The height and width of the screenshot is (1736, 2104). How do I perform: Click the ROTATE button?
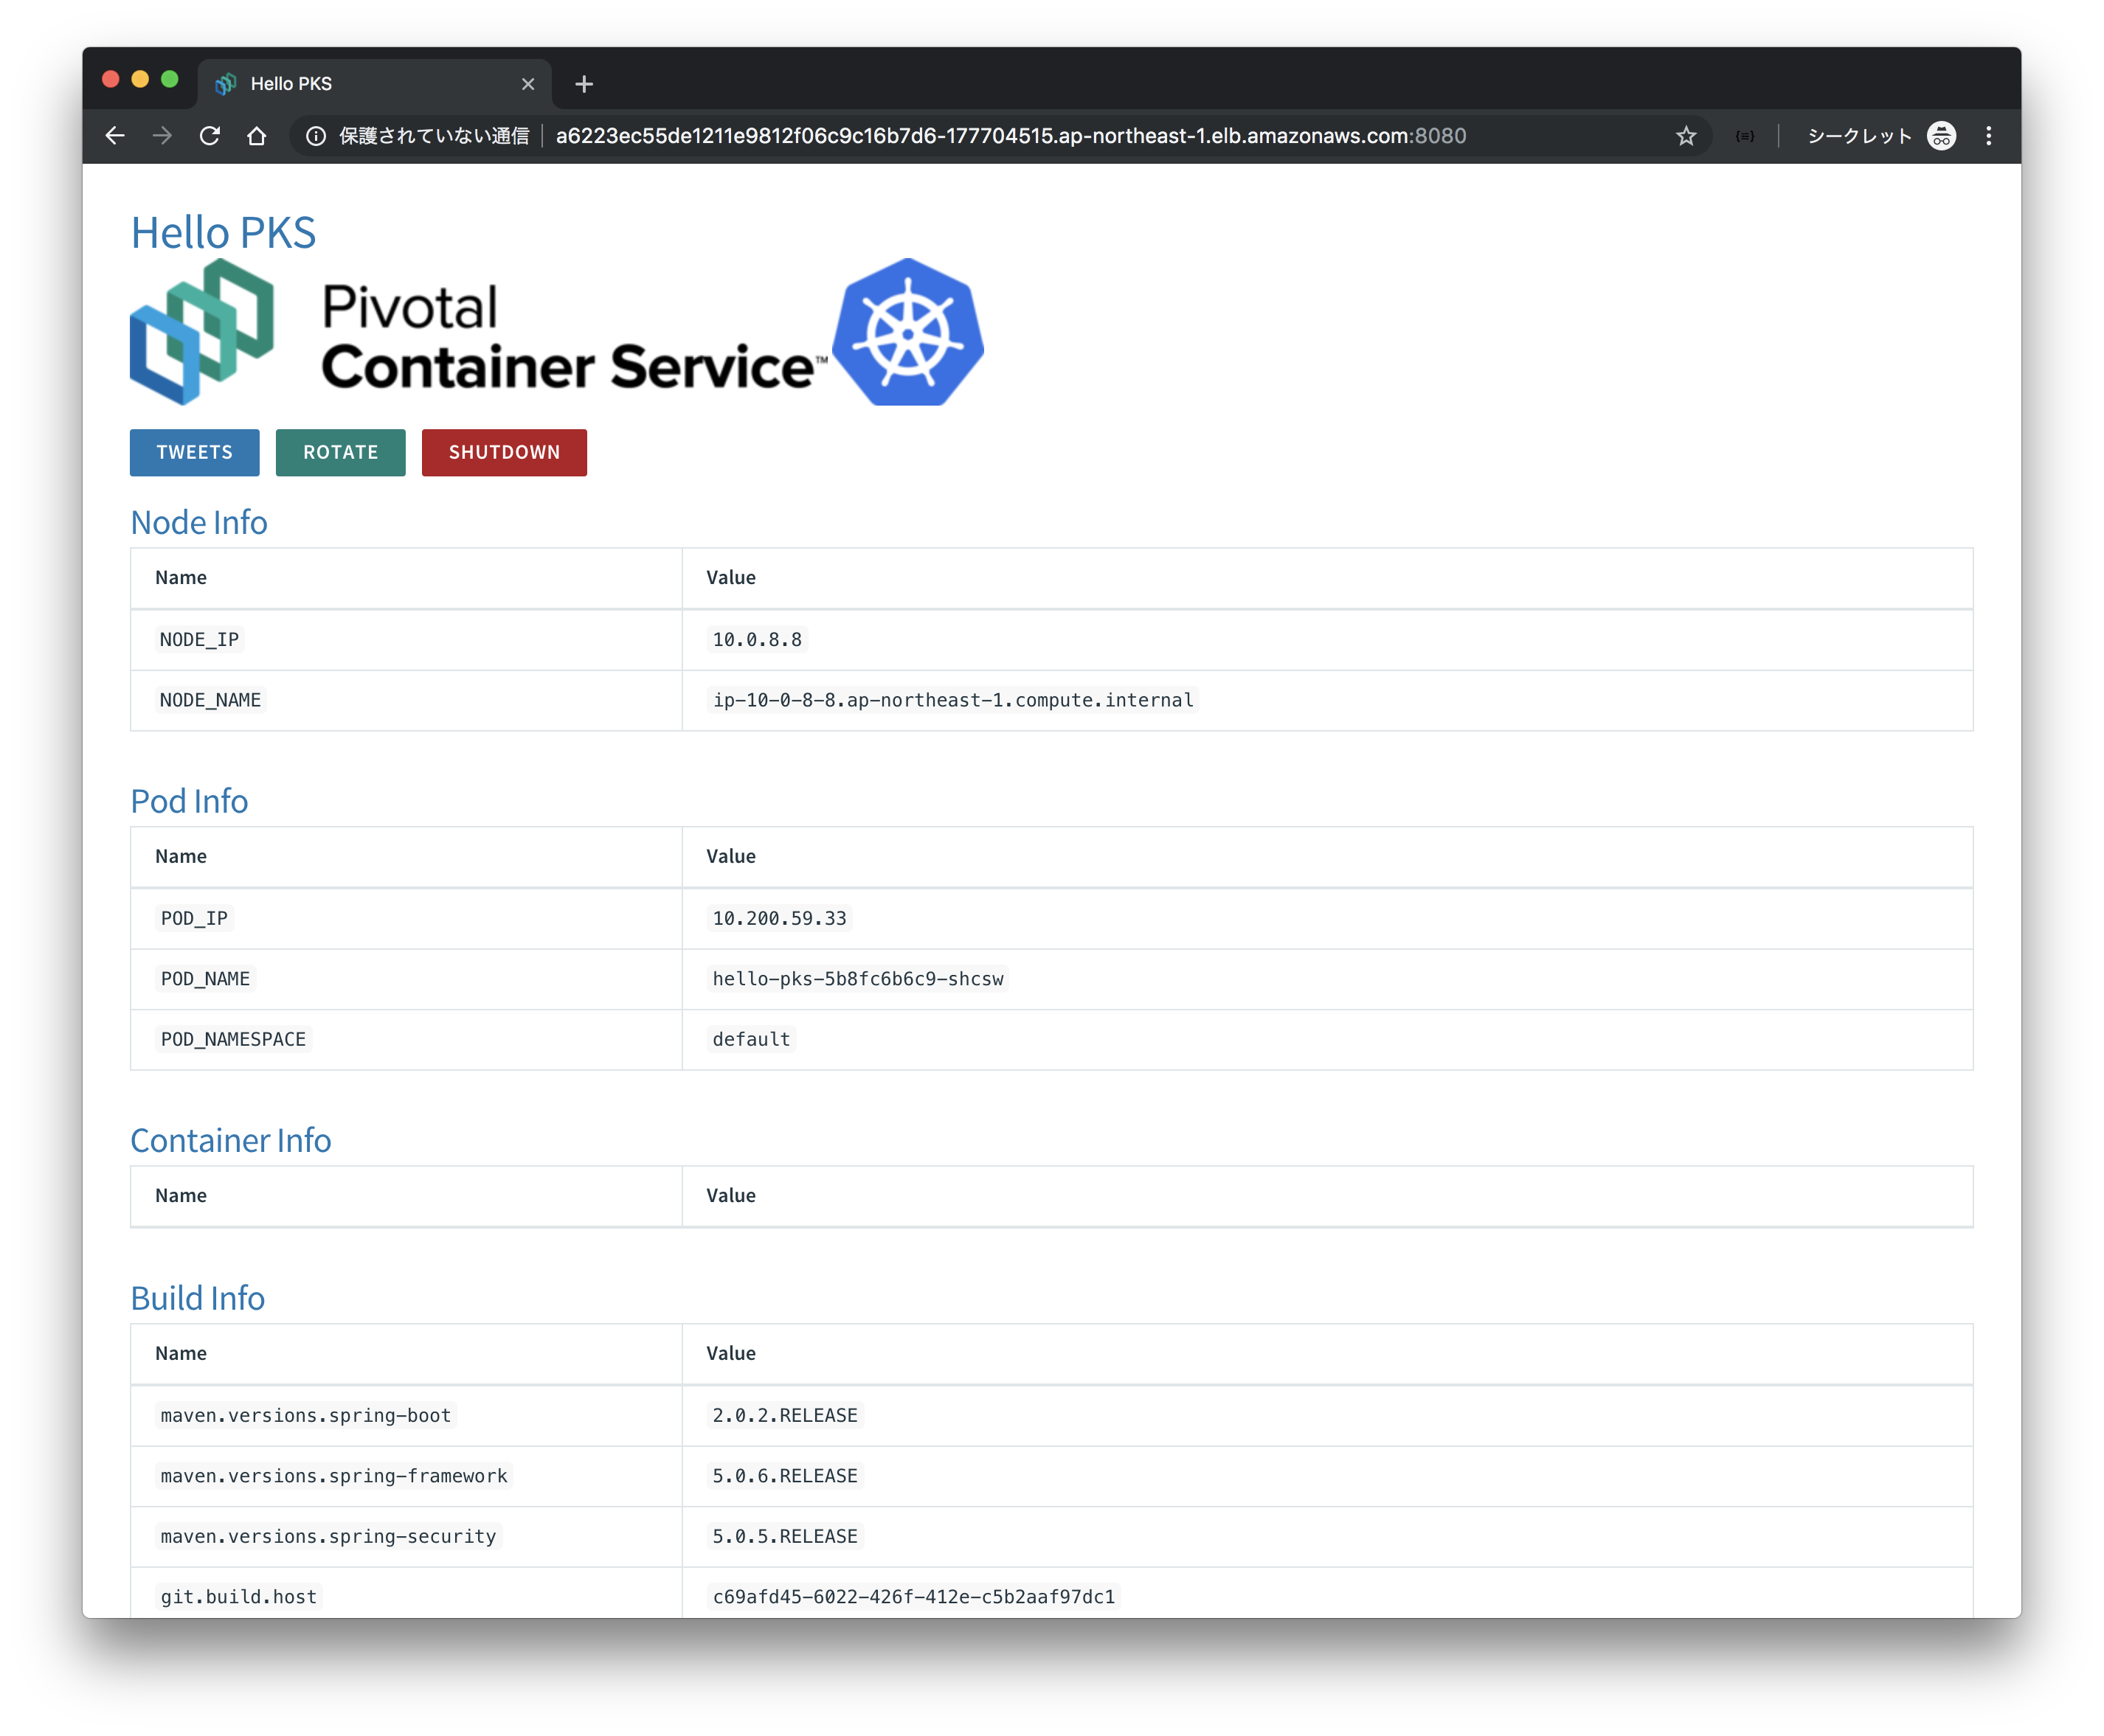coord(341,453)
